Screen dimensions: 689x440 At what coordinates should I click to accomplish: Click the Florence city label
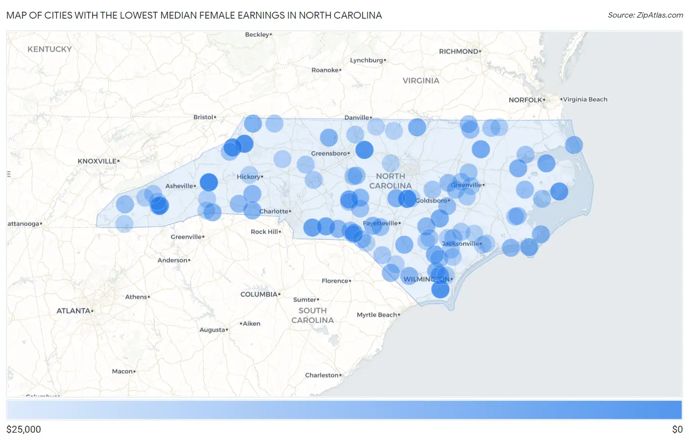335,281
